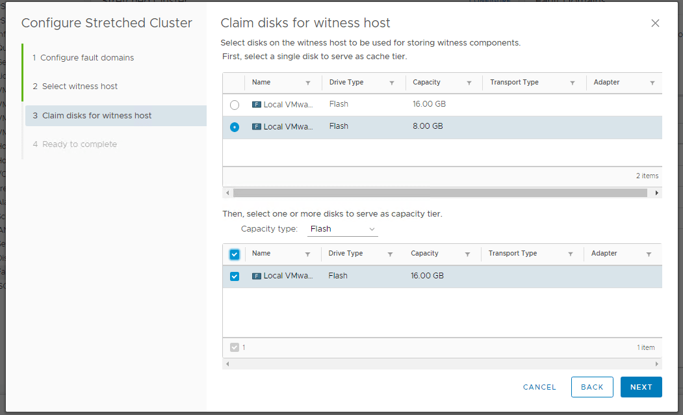683x415 pixels.
Task: Open the Capacity type dropdown
Action: (x=342, y=229)
